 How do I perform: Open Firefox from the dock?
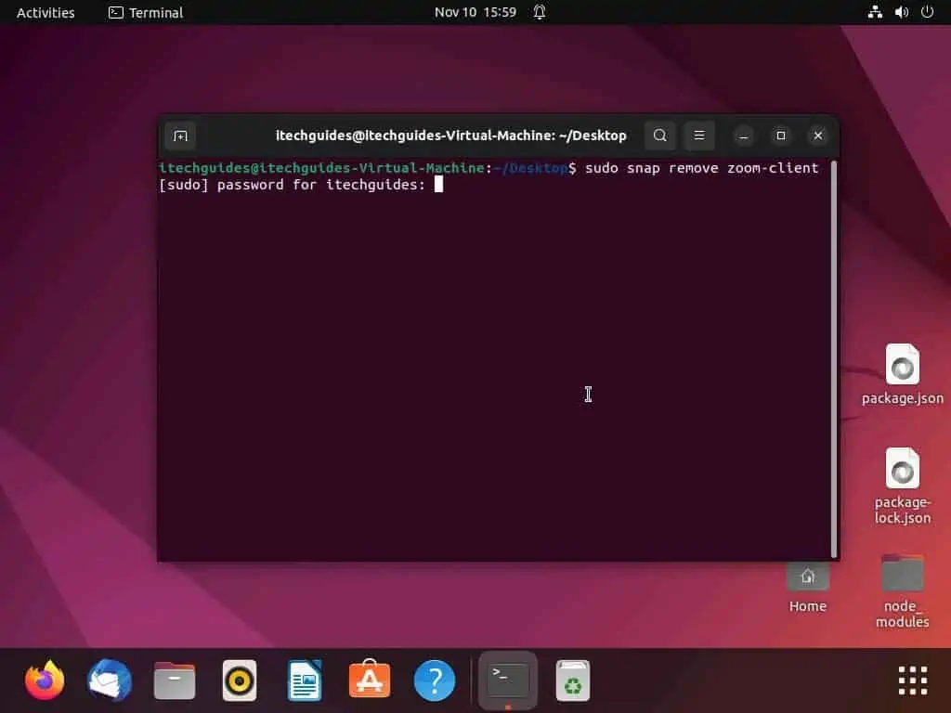pos(44,680)
